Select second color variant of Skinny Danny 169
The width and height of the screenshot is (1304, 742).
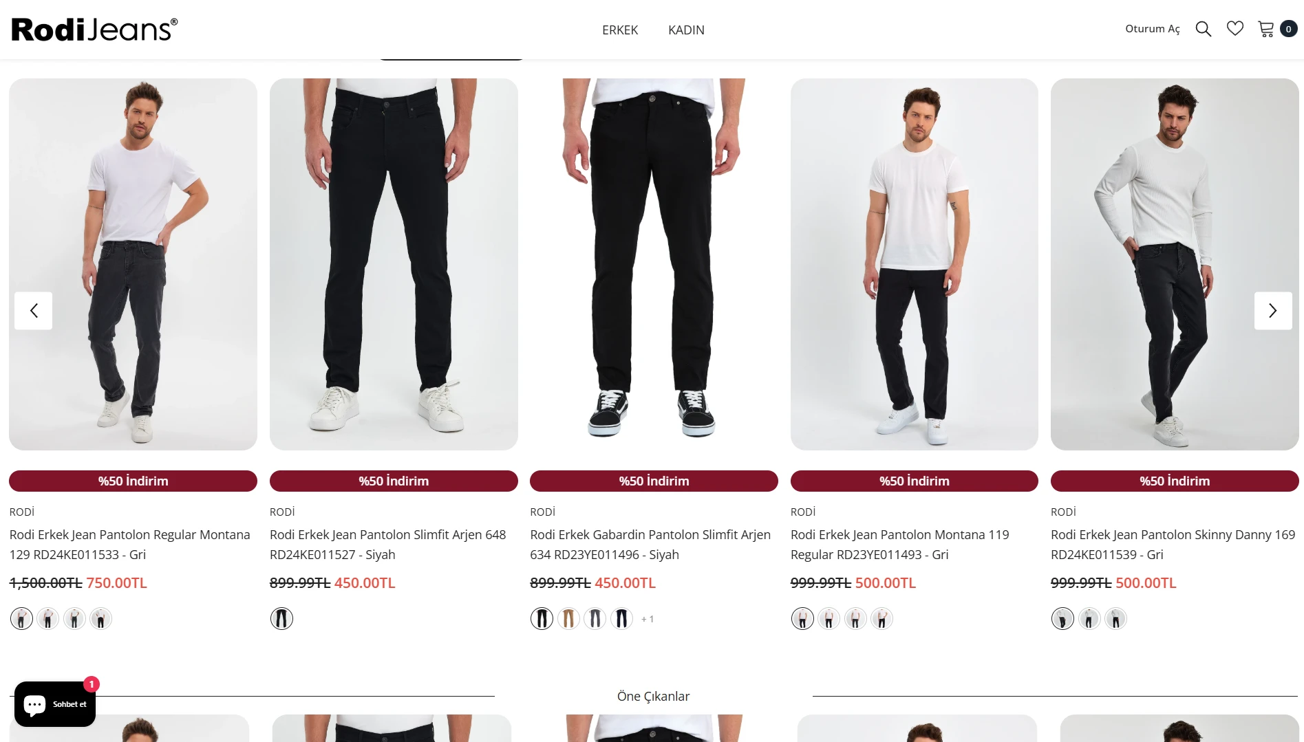click(1089, 619)
